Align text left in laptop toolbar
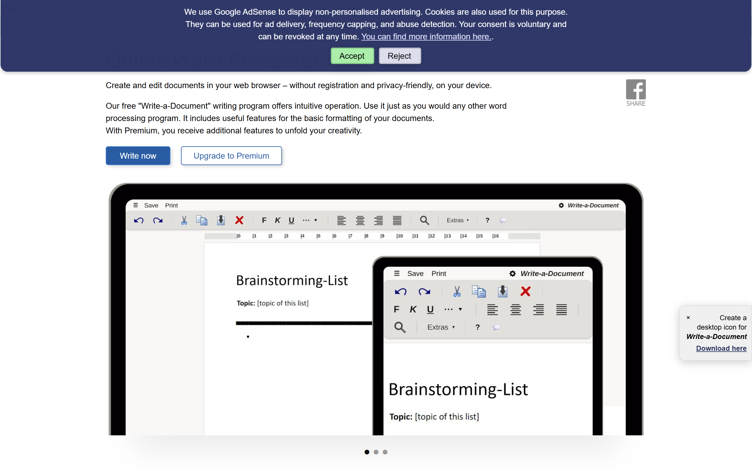 (342, 220)
